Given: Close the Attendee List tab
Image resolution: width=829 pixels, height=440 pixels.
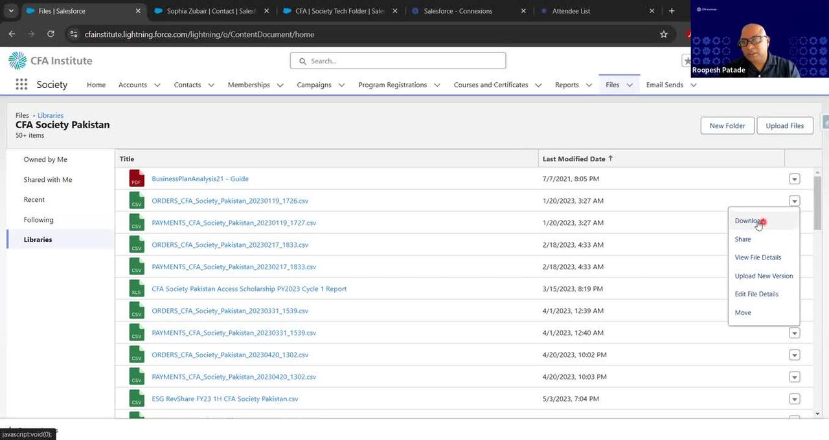Looking at the screenshot, I should click(x=652, y=11).
